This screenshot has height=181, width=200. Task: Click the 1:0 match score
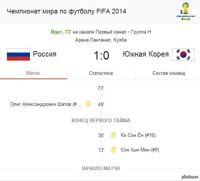[x=101, y=55]
